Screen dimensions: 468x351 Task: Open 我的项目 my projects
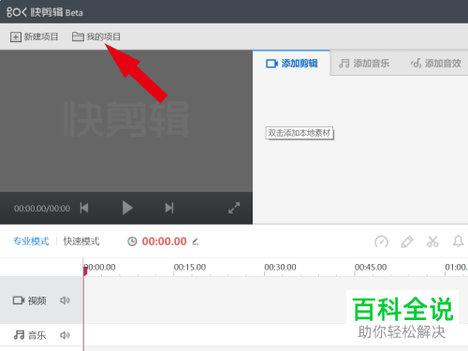[x=96, y=37]
